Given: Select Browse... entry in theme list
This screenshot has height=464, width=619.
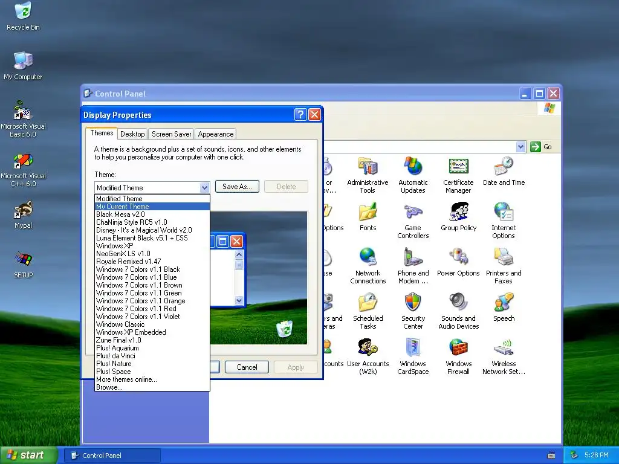Looking at the screenshot, I should coord(152,387).
